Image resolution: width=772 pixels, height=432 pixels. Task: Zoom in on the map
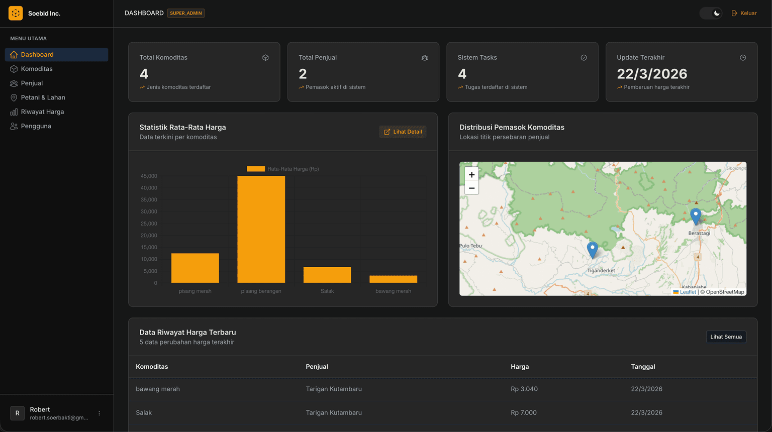tap(471, 174)
